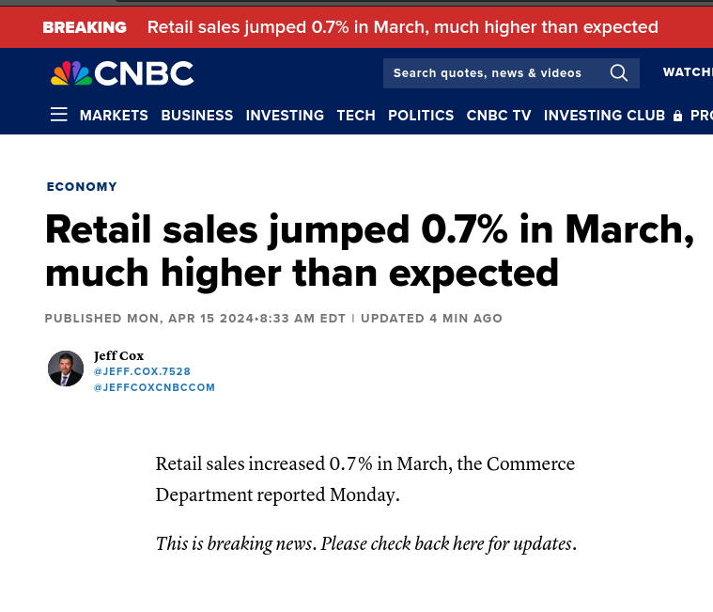Select the Politics nav item
The height and width of the screenshot is (612, 713).
tap(421, 115)
